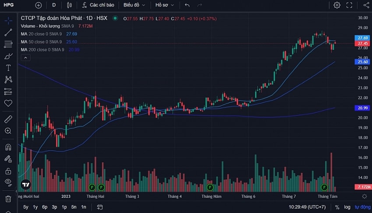The width and height of the screenshot is (372, 213).
Task: Open F event marker at Tháng Năm
Action: 210,187
